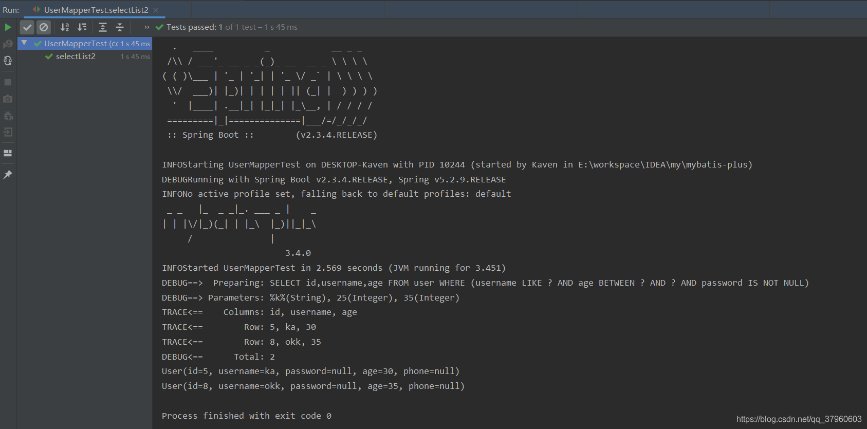Image resolution: width=867 pixels, height=429 pixels.
Task: Click the 'User(id=5, username=ka' output line
Action: click(311, 371)
